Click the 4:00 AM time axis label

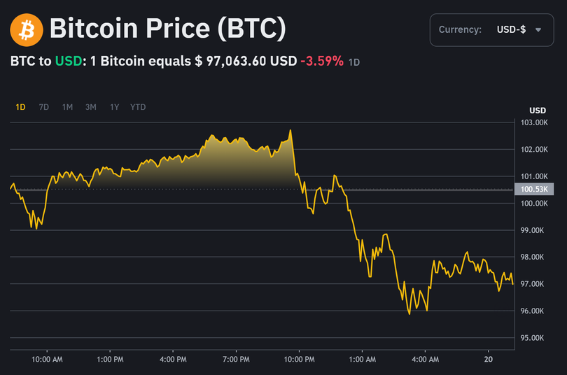coord(425,360)
